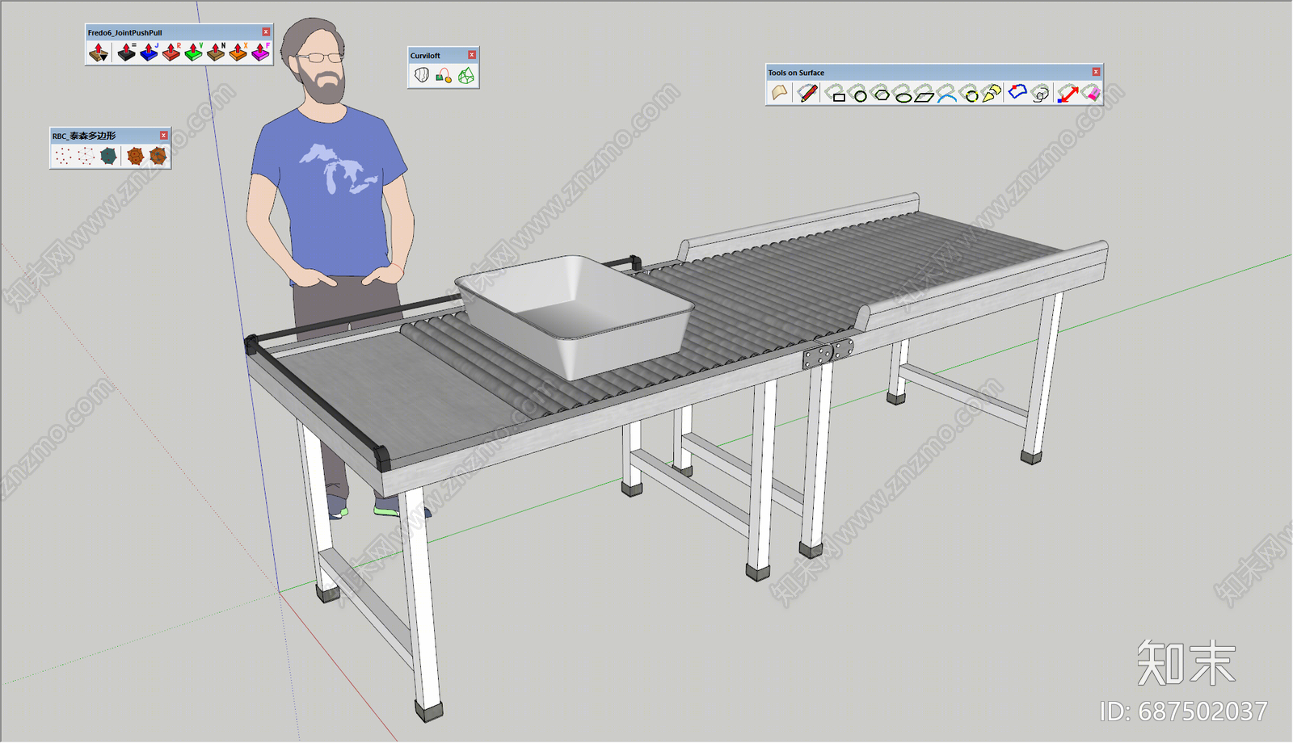Close the RBC toolbar
Viewport: 1293px width, 743px height.
[163, 136]
